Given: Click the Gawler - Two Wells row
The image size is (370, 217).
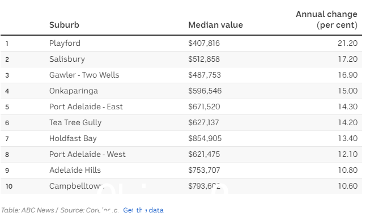Looking at the screenshot, I should [181, 75].
